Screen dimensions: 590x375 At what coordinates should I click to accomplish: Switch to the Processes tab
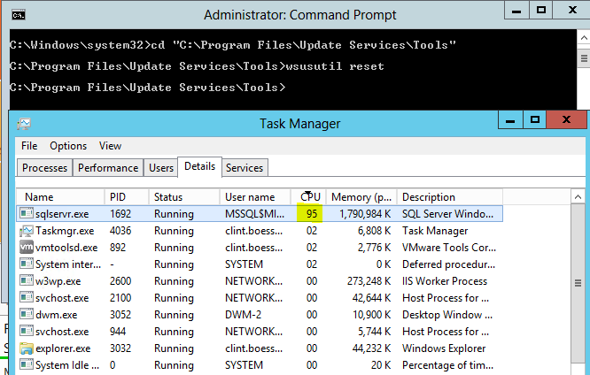coord(44,168)
